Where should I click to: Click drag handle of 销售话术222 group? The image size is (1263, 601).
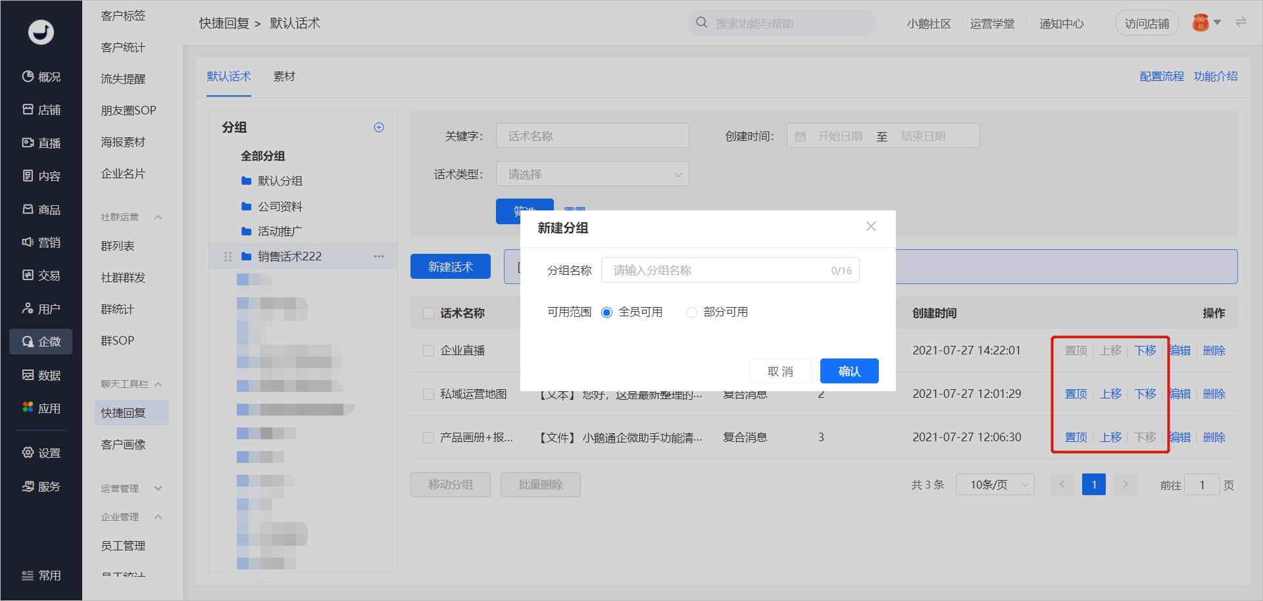228,256
